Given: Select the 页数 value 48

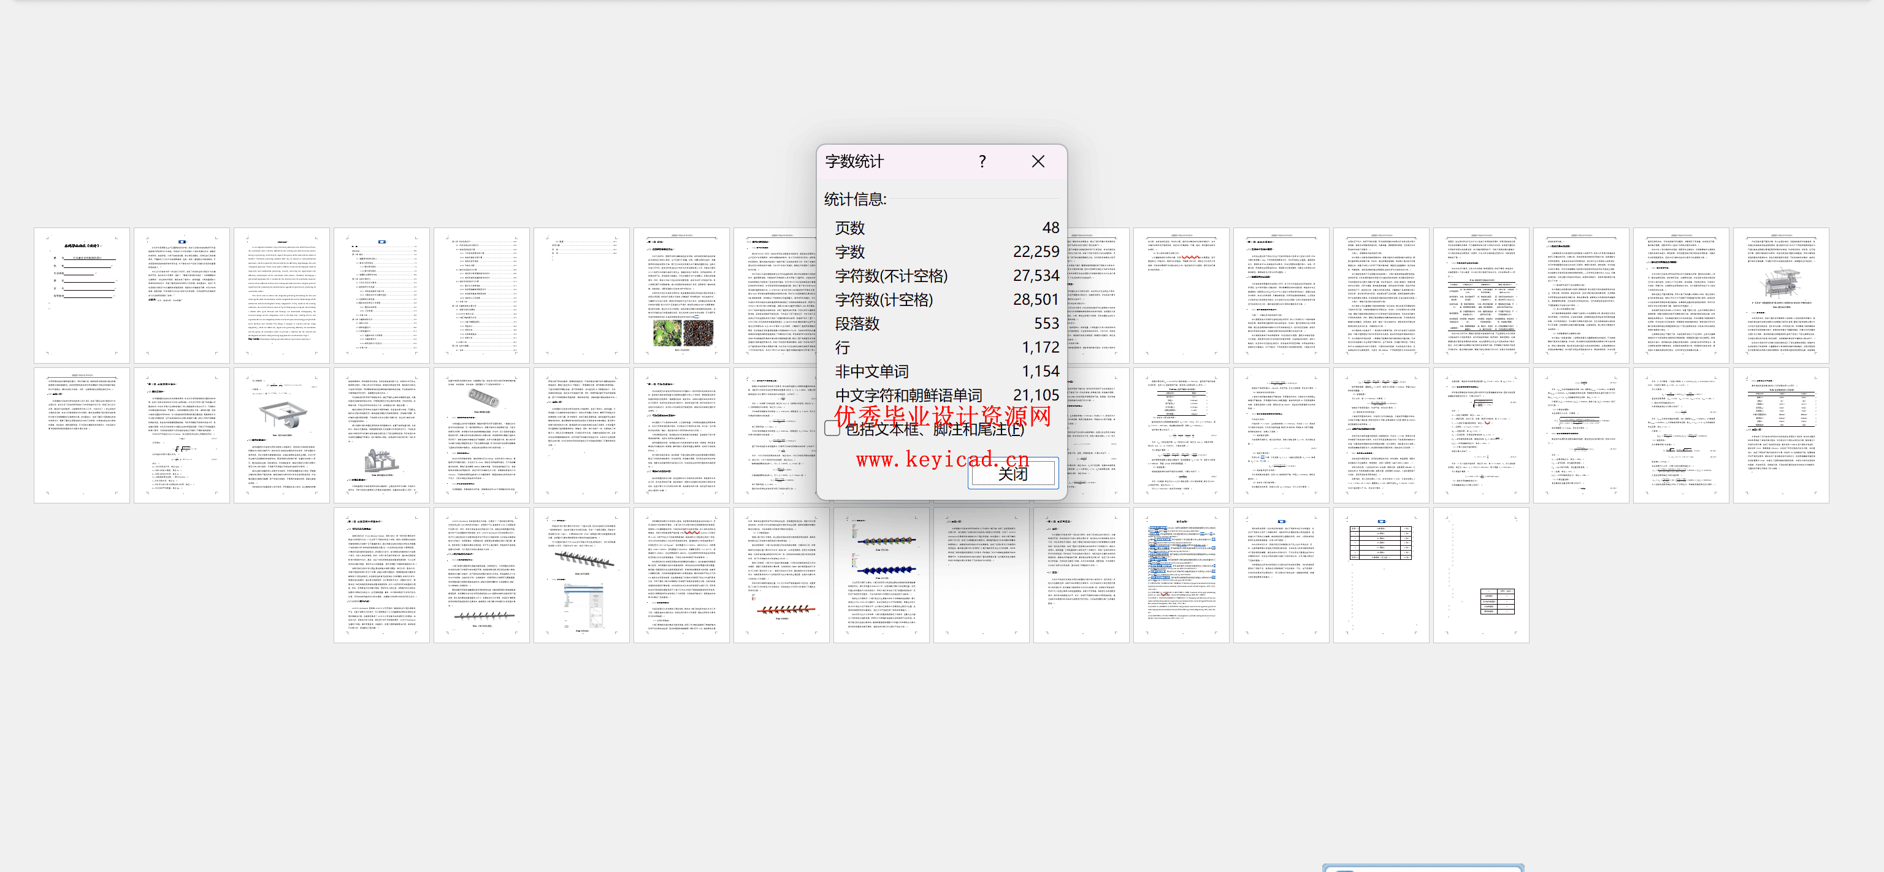Looking at the screenshot, I should coord(1050,228).
